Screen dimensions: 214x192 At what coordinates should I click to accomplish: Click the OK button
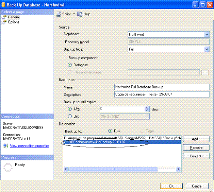(171, 186)
